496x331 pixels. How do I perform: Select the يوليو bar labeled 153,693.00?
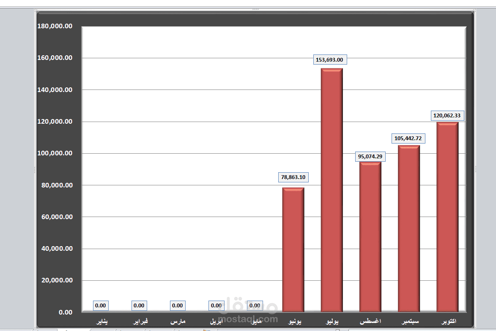[332, 190]
